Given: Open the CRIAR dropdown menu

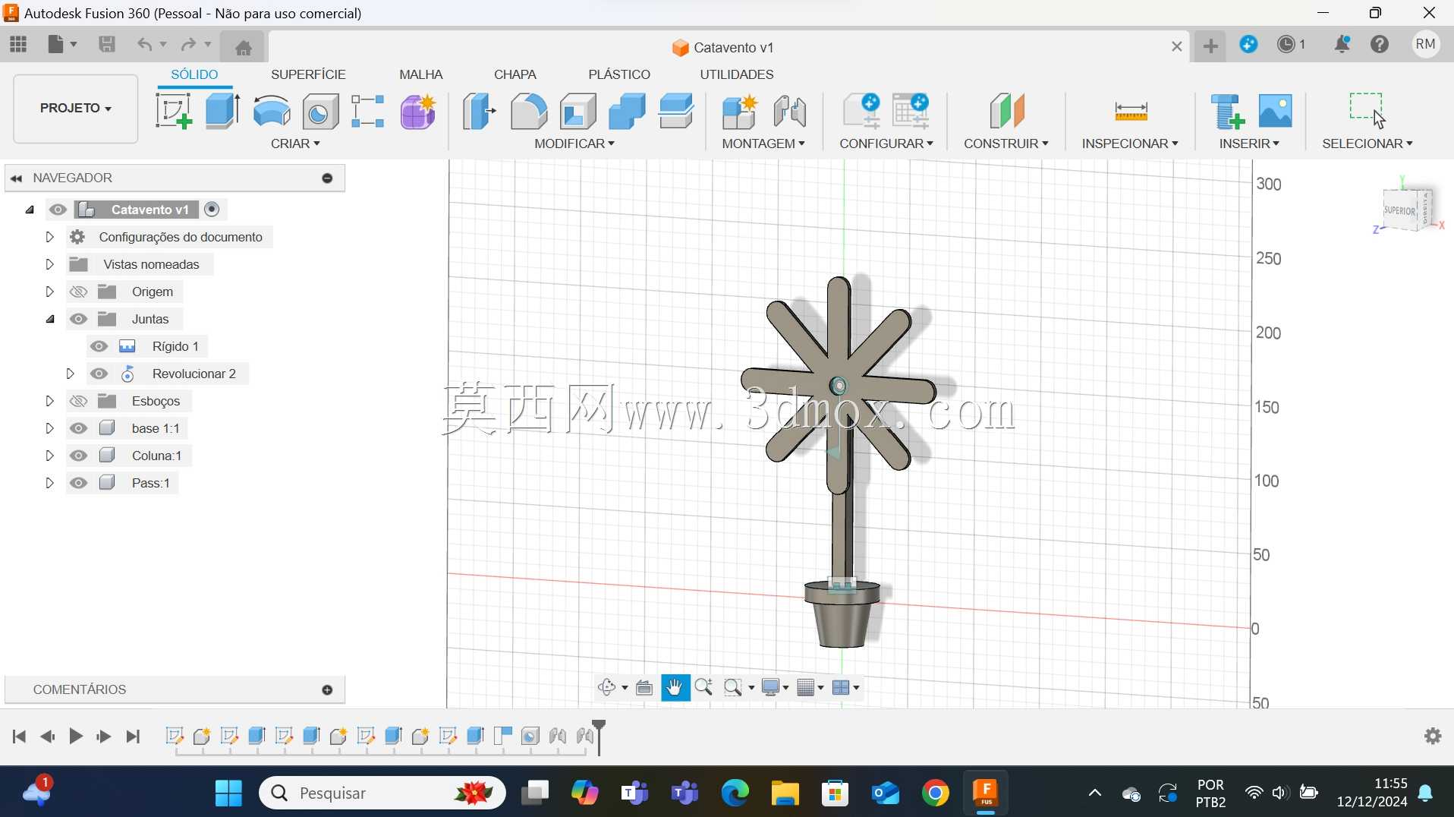Looking at the screenshot, I should click(x=295, y=144).
